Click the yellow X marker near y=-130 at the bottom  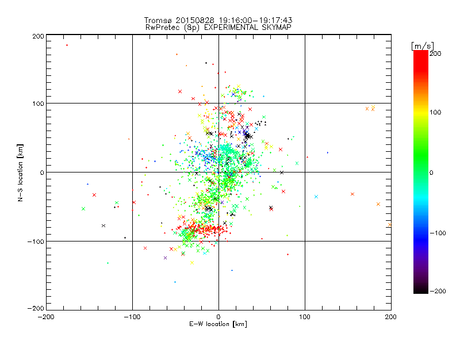click(192, 263)
